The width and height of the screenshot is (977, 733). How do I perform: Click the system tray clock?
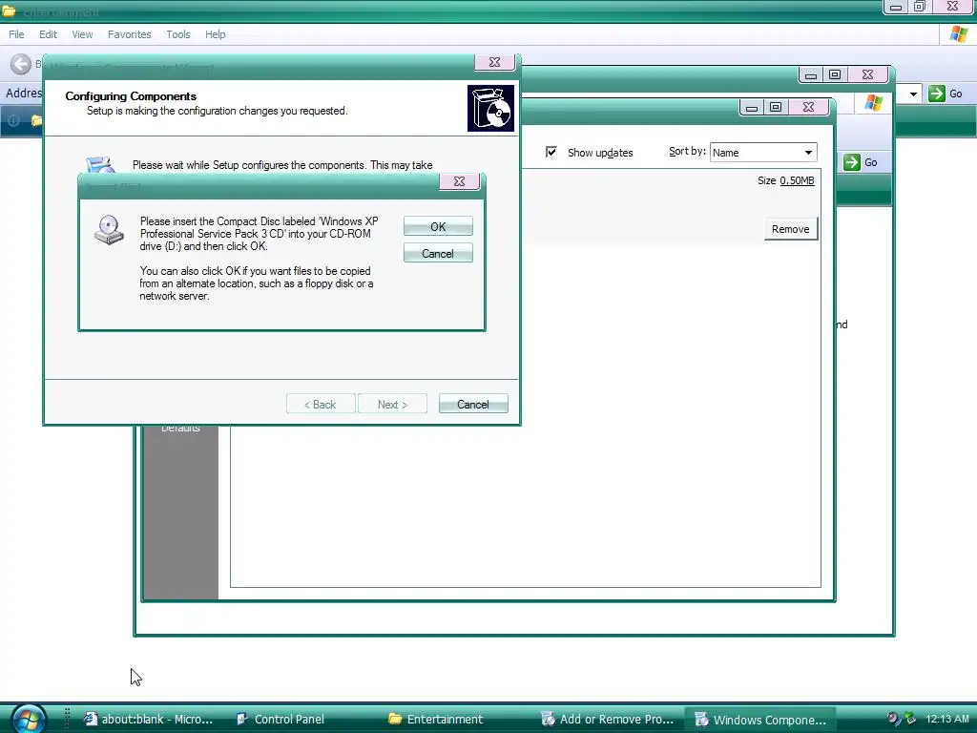click(x=947, y=719)
